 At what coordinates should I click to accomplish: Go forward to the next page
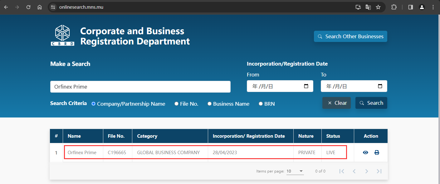pos(17,7)
